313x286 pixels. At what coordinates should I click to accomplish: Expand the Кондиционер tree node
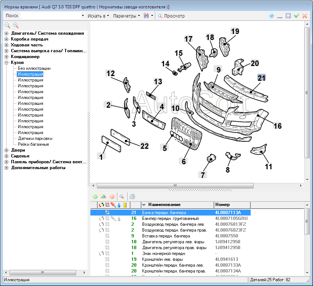pyautogui.click(x=7, y=57)
